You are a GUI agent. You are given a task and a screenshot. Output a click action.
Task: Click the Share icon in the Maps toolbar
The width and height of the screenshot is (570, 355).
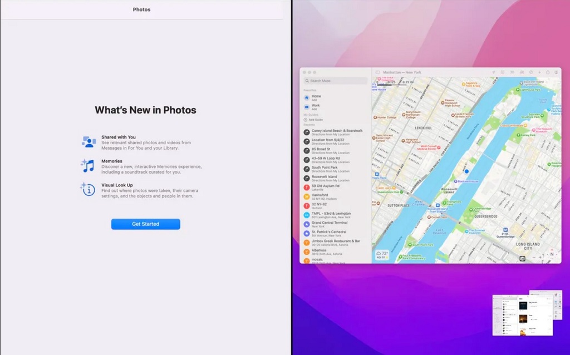[548, 72]
